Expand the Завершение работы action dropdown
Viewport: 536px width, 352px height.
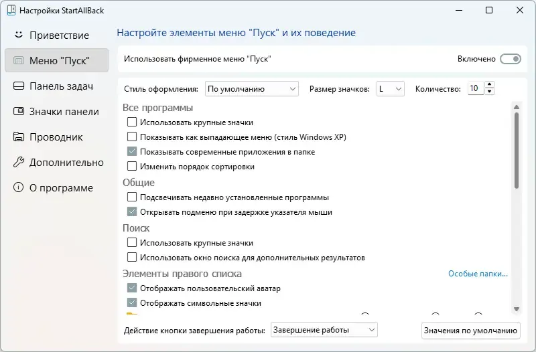[324, 330]
